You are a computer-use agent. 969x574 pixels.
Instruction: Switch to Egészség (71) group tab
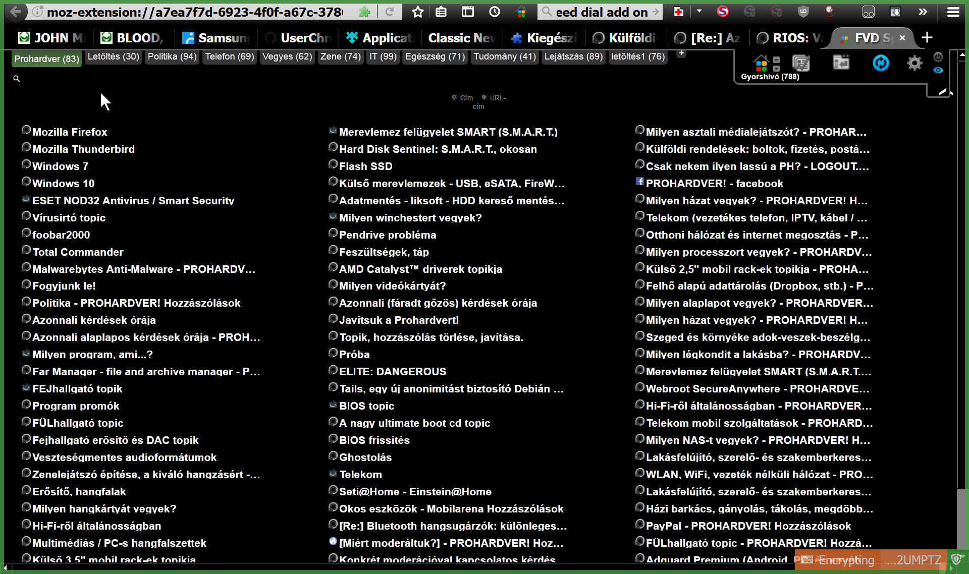pyautogui.click(x=435, y=56)
